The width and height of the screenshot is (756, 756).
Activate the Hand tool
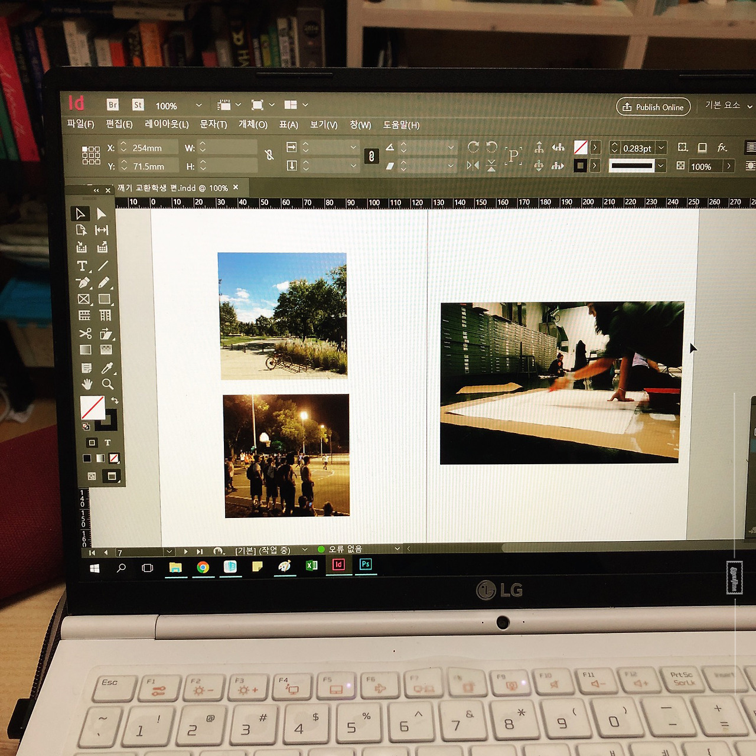coord(87,384)
